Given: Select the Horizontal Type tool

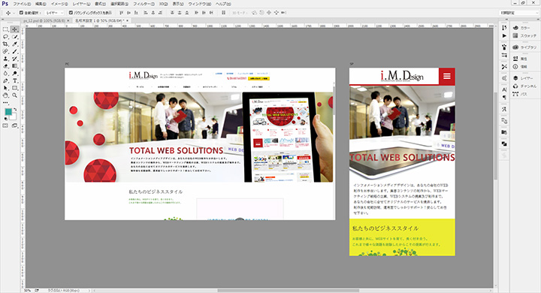Looking at the screenshot, I should (x=14, y=80).
